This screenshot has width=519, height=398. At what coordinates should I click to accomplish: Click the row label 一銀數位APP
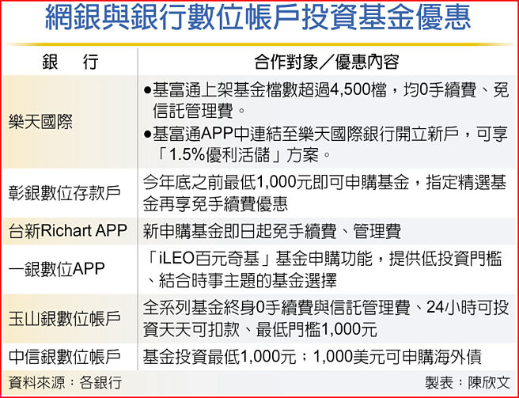pos(57,268)
